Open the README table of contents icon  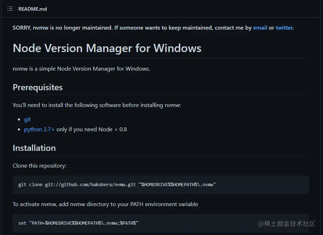pos(10,9)
